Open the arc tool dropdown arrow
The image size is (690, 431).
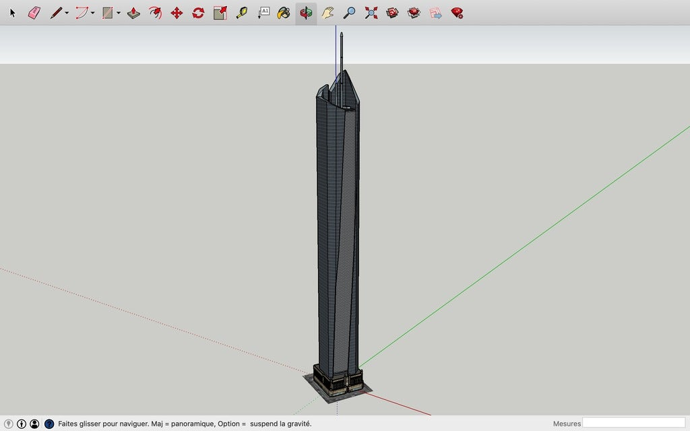coord(93,13)
